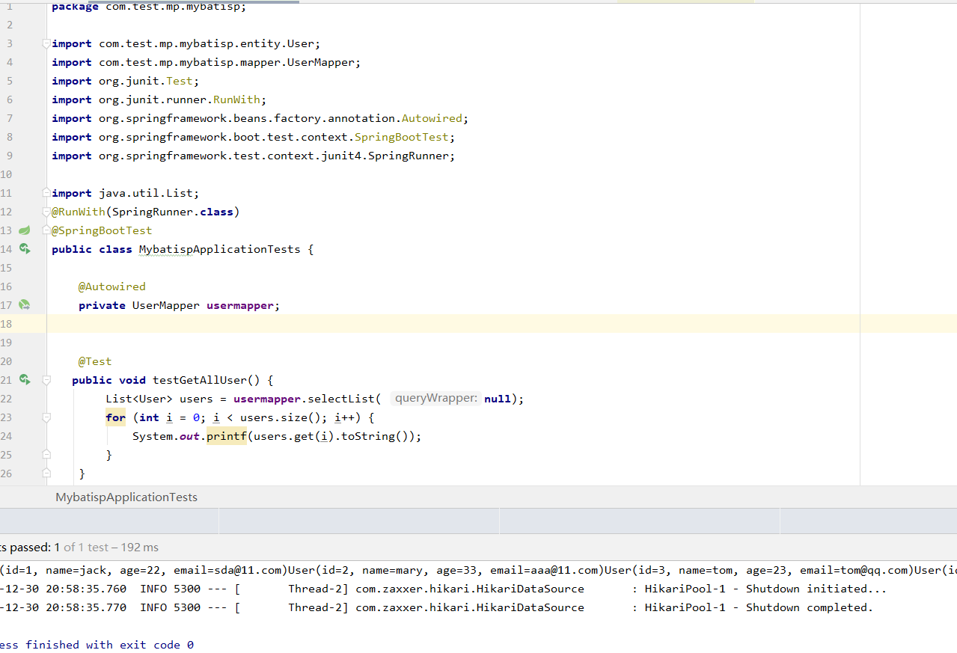Click the name=tom user output in console
Screen dimensions: 957x653
tap(758, 570)
